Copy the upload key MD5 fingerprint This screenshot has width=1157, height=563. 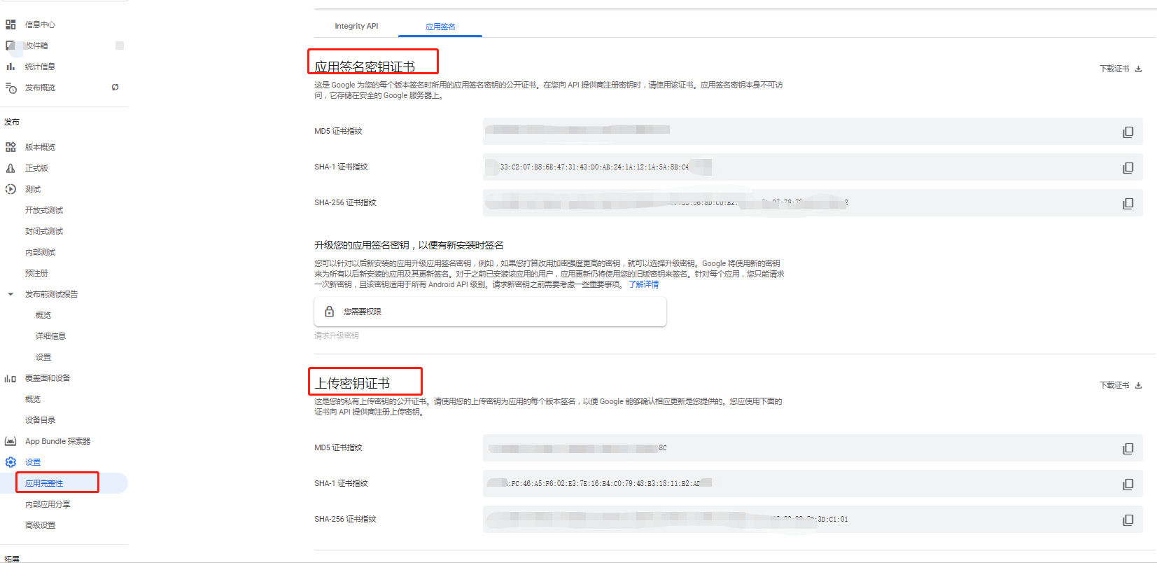pyautogui.click(x=1128, y=448)
